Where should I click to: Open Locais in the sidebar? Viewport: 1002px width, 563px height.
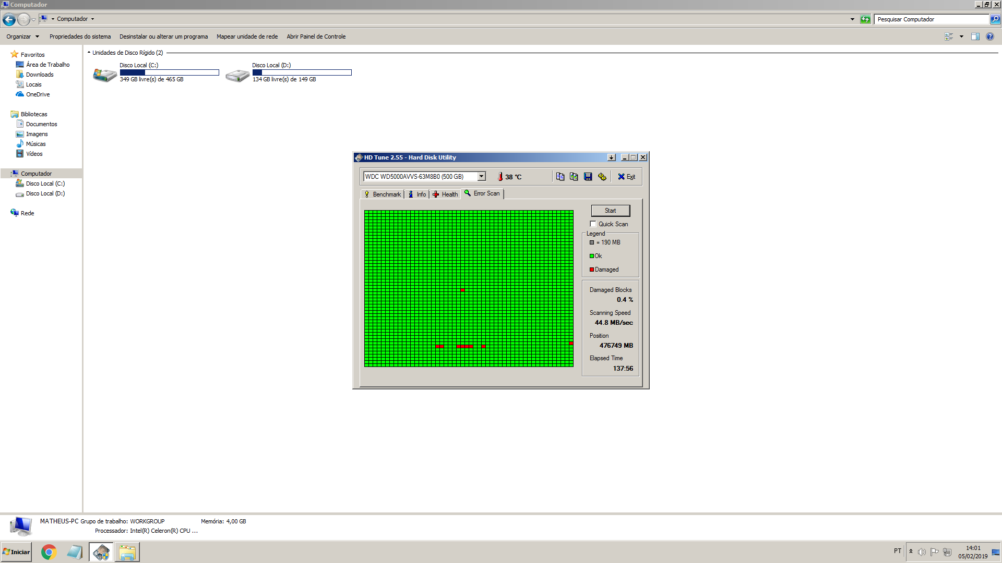point(33,84)
